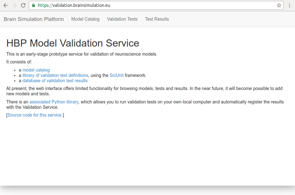
Task: Open the Model Catalog nav item
Action: tap(85, 19)
